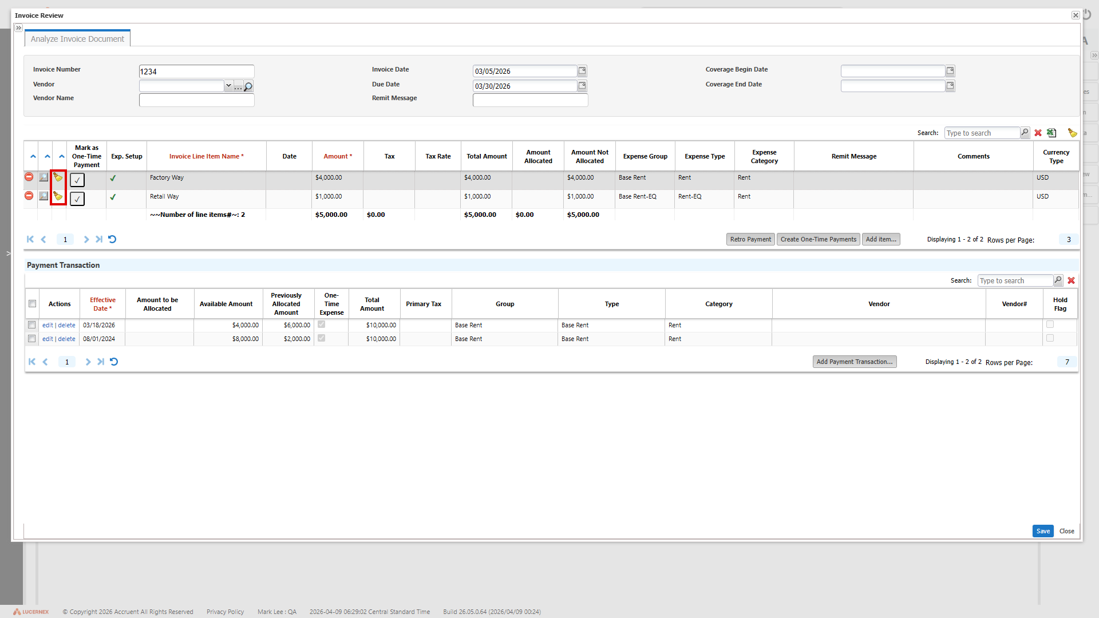Open Privacy Policy link in footer

coord(225,612)
